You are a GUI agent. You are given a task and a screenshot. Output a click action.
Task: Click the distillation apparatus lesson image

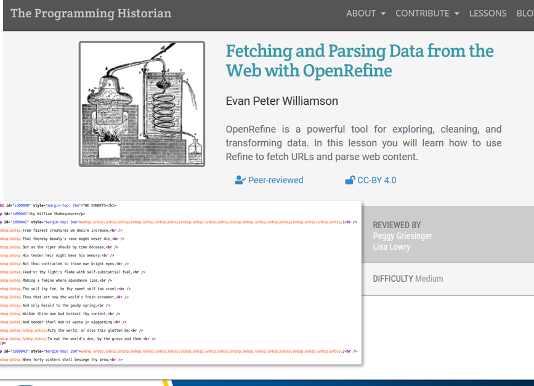[142, 104]
